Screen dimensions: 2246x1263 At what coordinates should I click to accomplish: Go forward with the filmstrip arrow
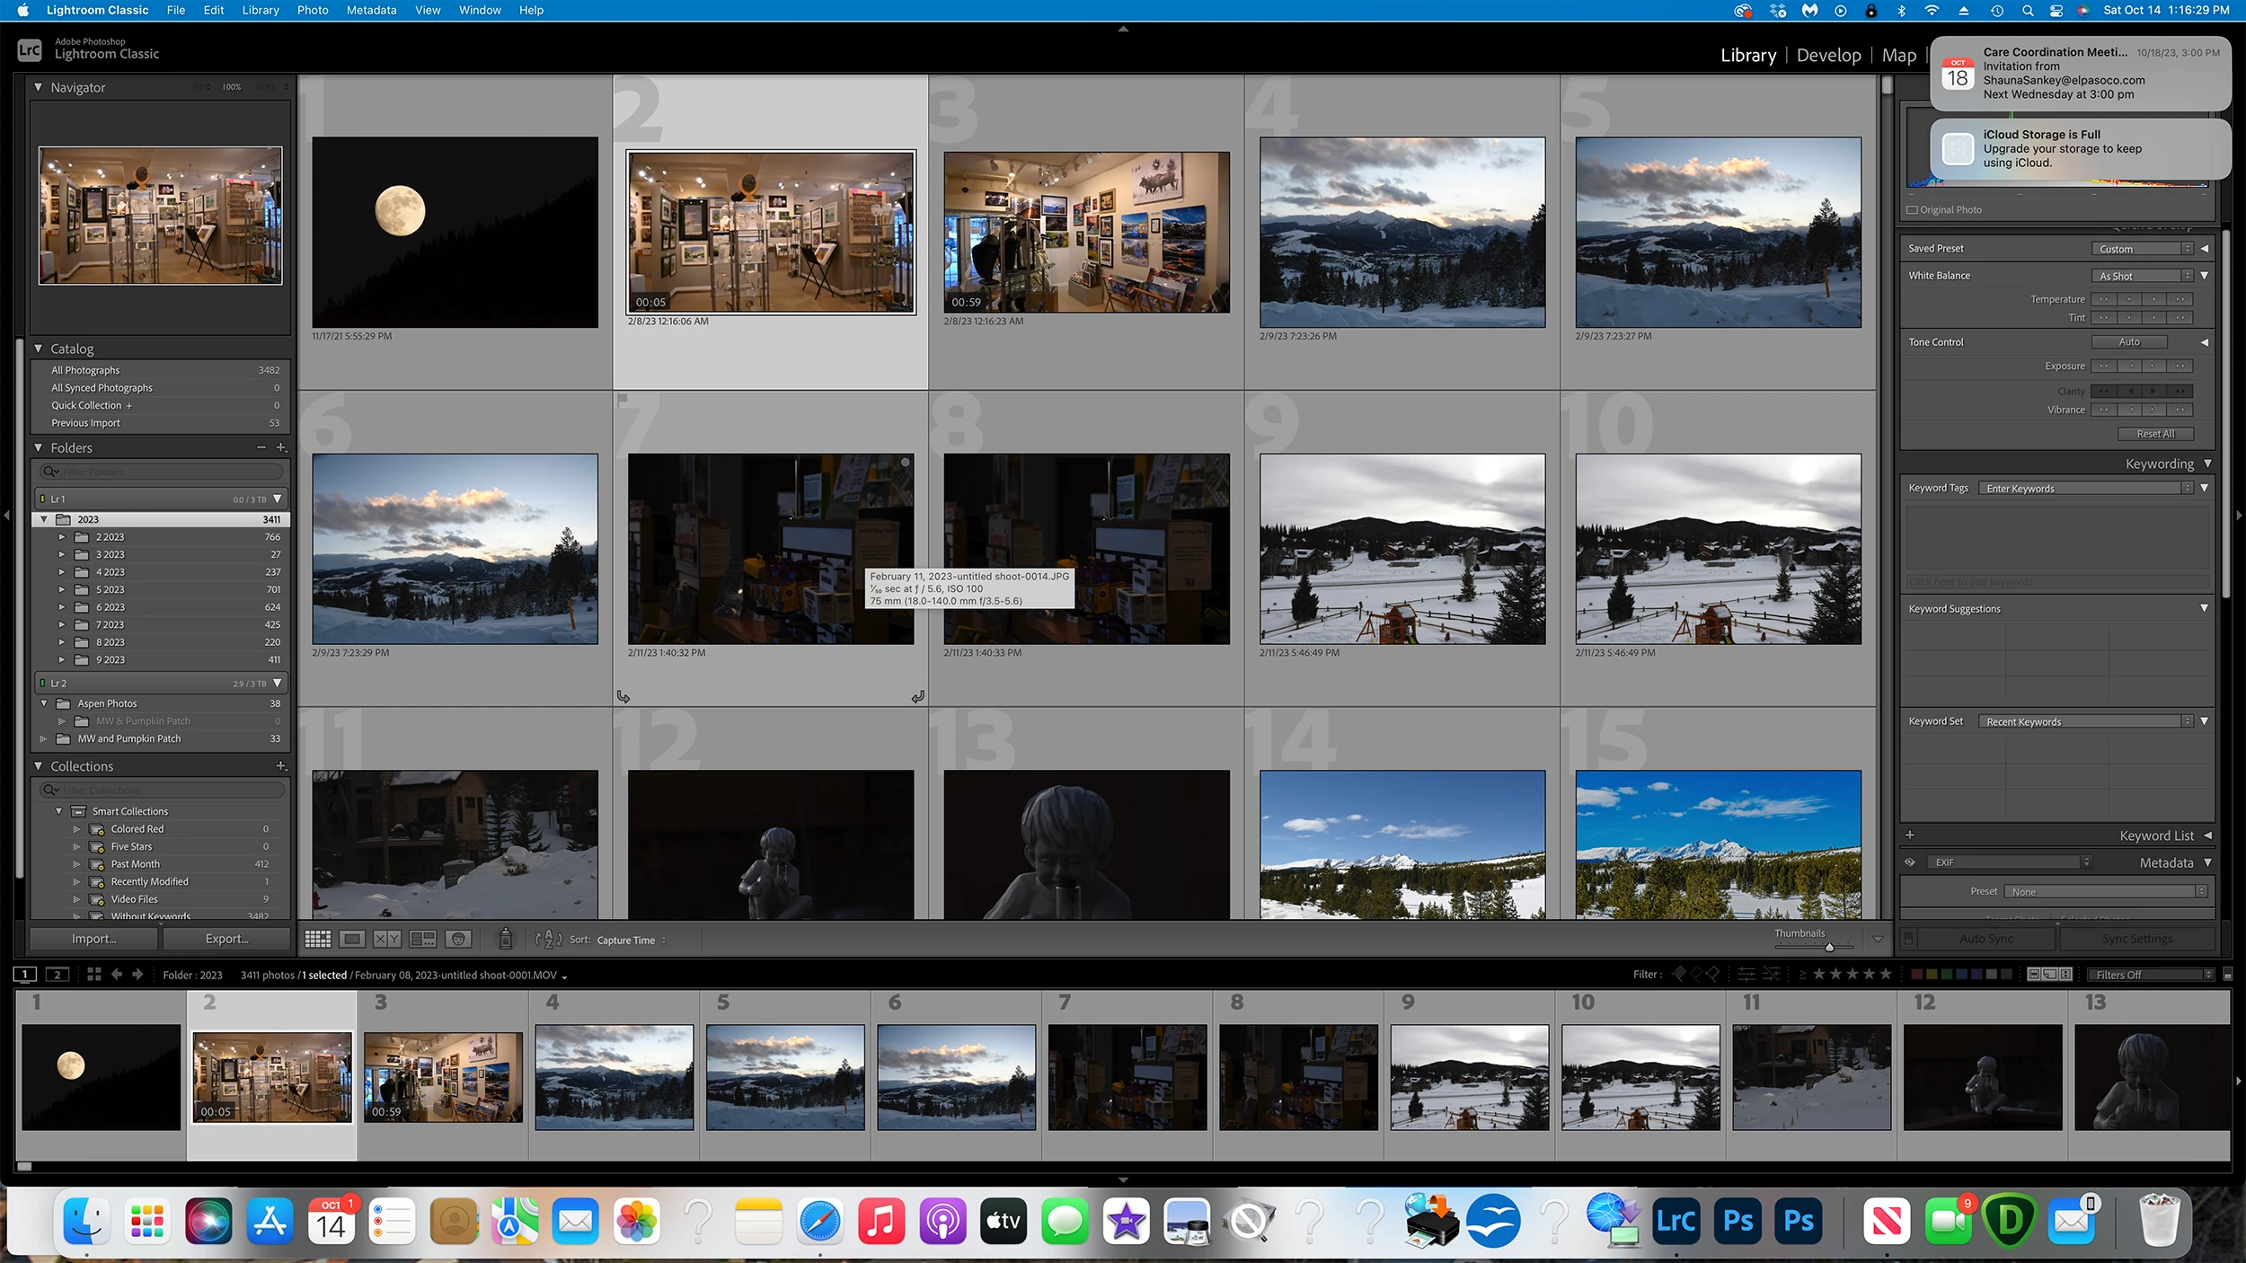pos(137,975)
